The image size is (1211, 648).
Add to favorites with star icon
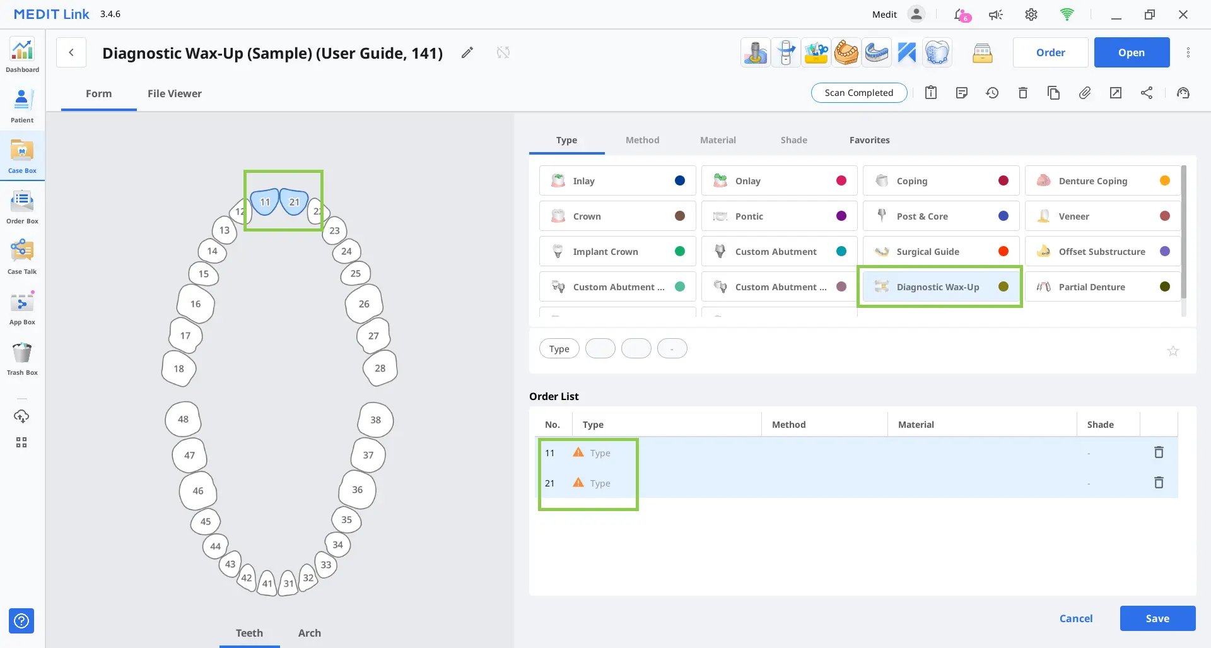[1173, 351]
